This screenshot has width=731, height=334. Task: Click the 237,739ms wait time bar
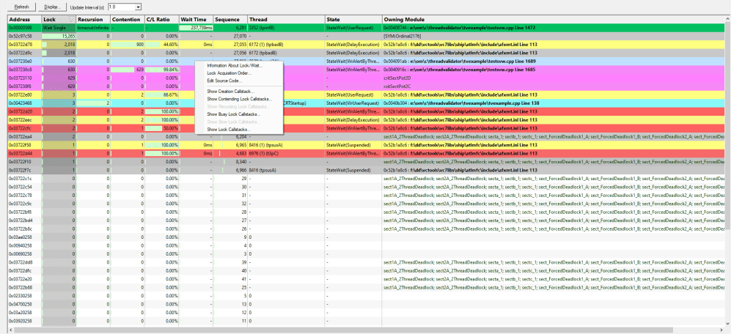tap(196, 28)
